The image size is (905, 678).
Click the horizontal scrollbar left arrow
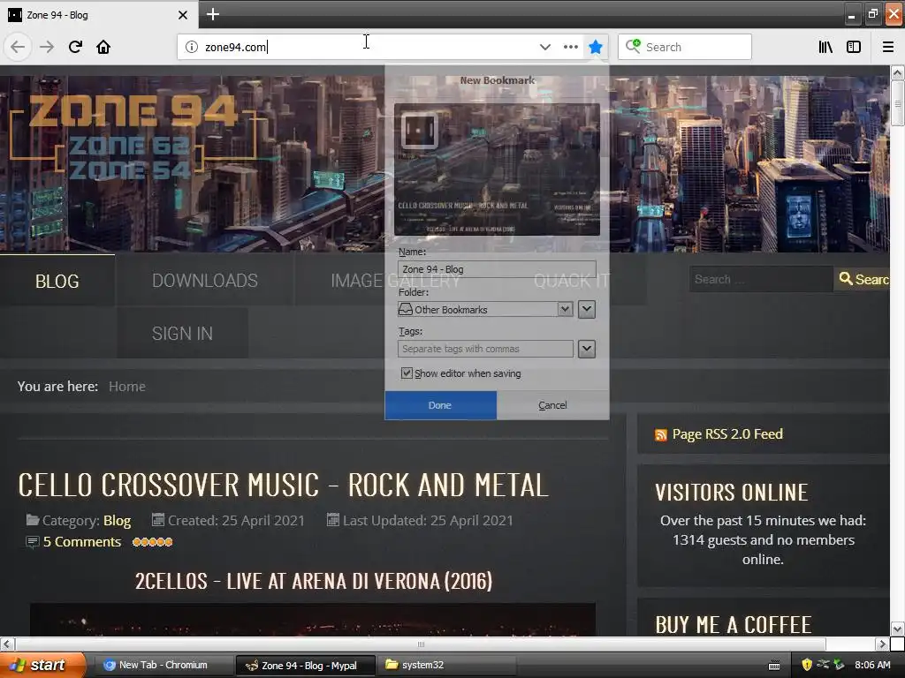pyautogui.click(x=6, y=644)
